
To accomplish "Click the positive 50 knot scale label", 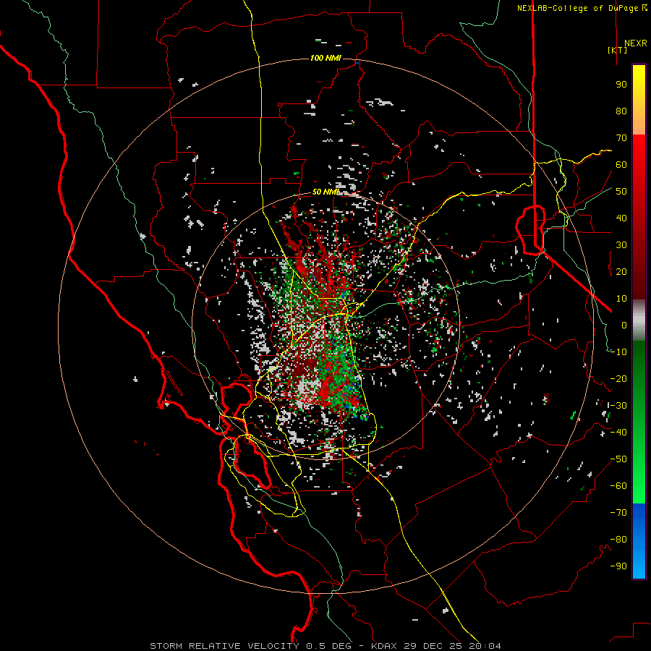I will 621,192.
